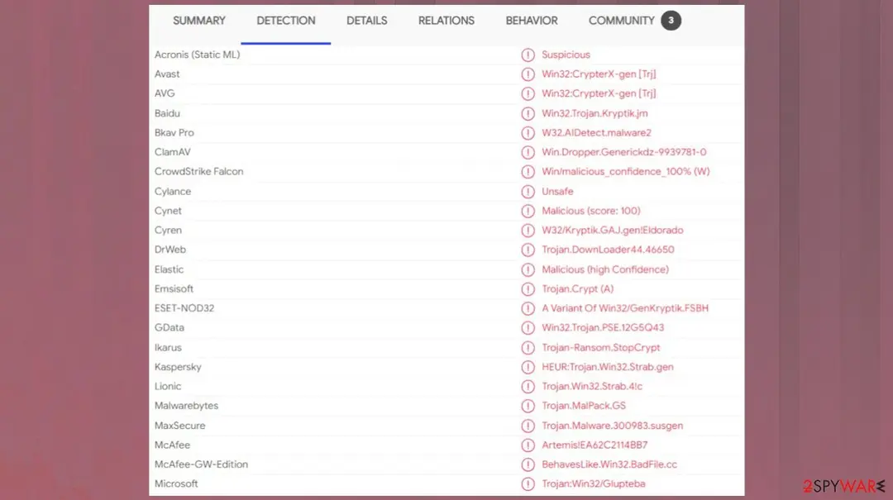Click the warning icon in the Lionic row
893x500 pixels.
(x=528, y=386)
